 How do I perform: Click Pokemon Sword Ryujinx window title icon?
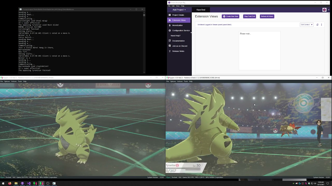point(2,78)
